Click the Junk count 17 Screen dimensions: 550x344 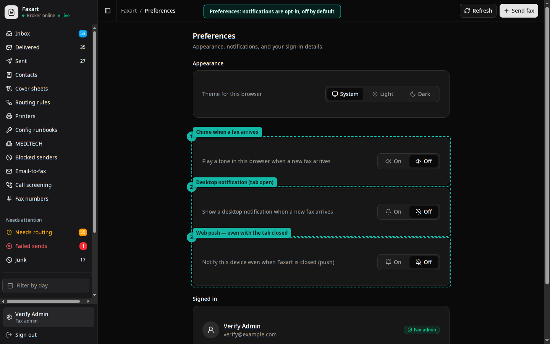pyautogui.click(x=83, y=260)
